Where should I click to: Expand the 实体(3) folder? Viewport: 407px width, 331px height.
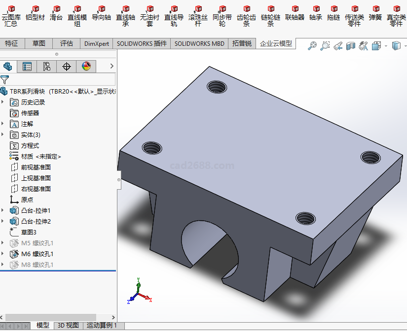(3, 134)
